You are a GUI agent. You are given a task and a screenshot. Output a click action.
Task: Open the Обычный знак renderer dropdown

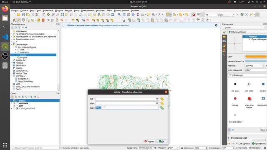247,32
